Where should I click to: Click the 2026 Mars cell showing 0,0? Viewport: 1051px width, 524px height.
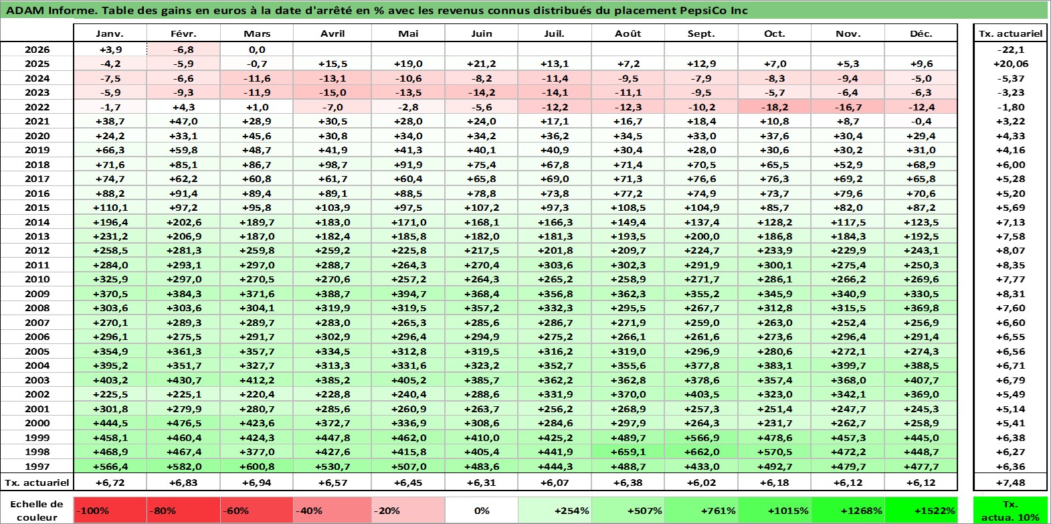pos(257,50)
